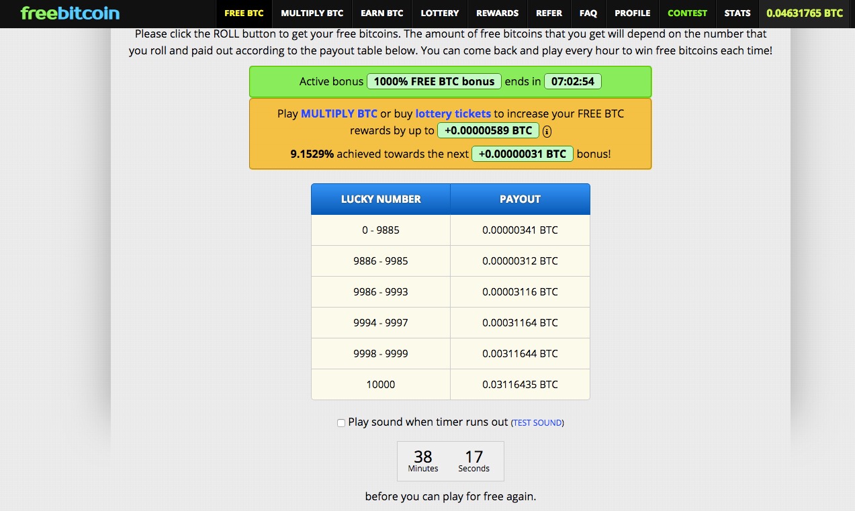Select the 9998 - 9999 range cell
The height and width of the screenshot is (511, 855).
(381, 354)
